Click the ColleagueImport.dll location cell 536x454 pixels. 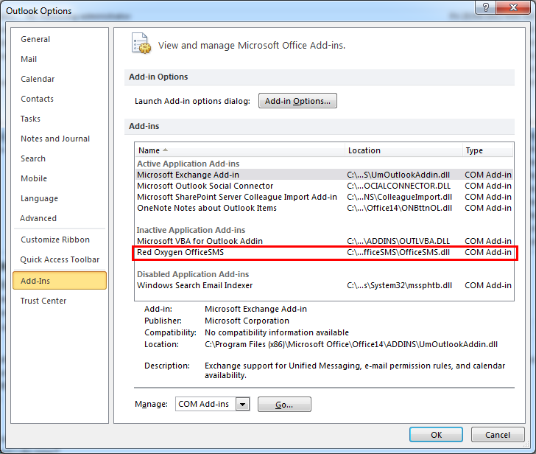[399, 197]
